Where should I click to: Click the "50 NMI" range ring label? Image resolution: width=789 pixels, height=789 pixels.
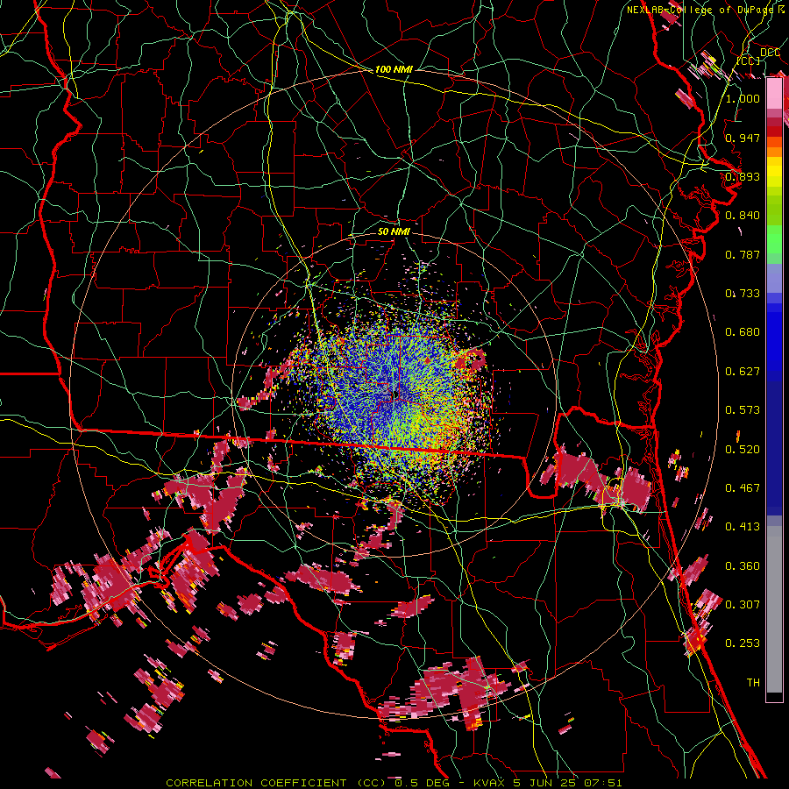394,231
